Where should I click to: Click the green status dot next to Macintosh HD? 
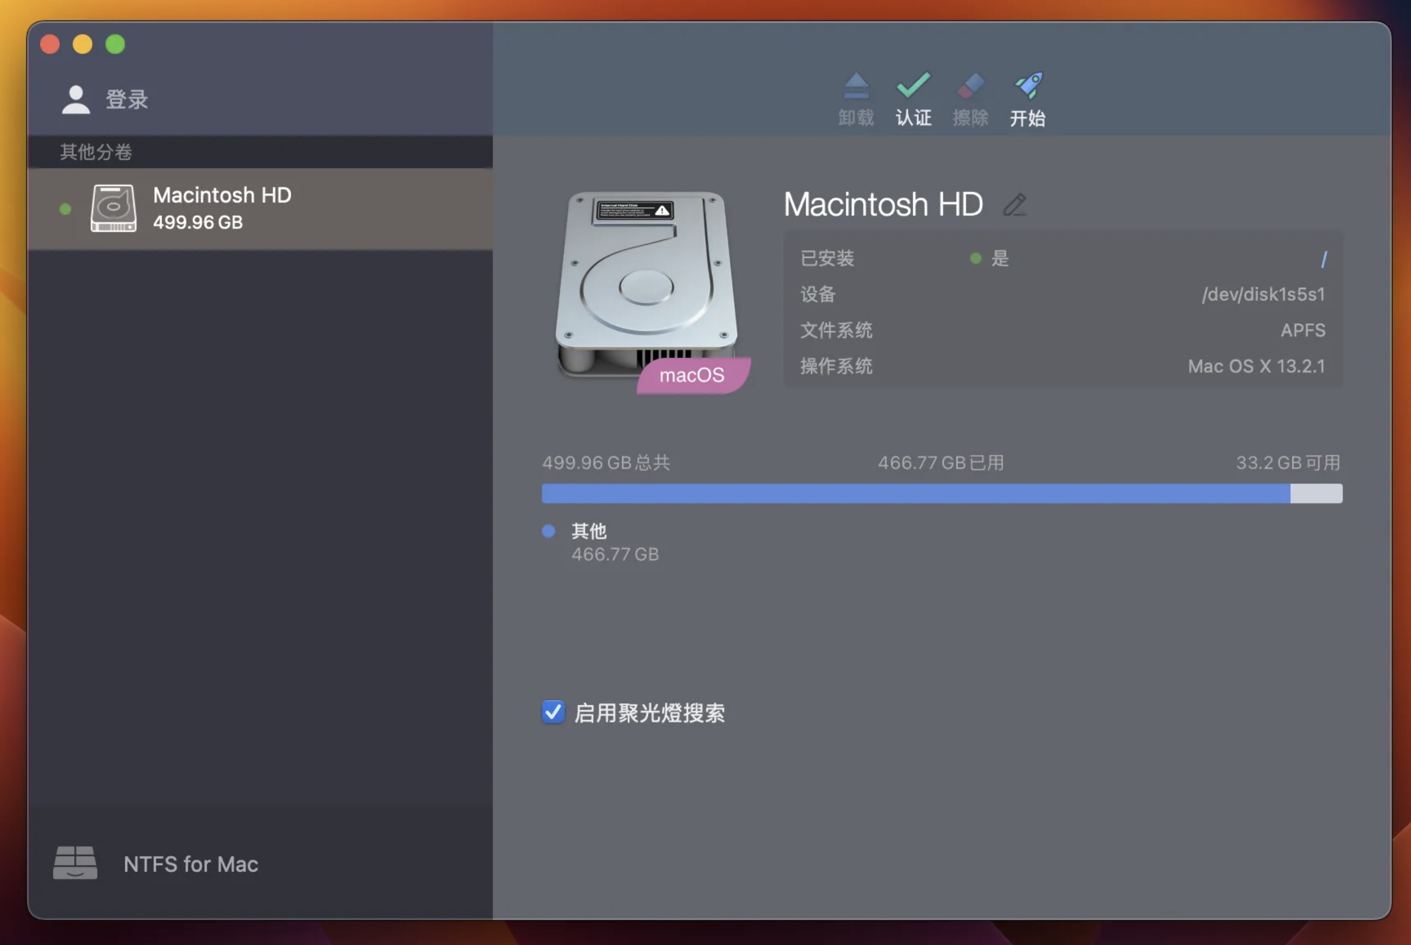tap(64, 208)
